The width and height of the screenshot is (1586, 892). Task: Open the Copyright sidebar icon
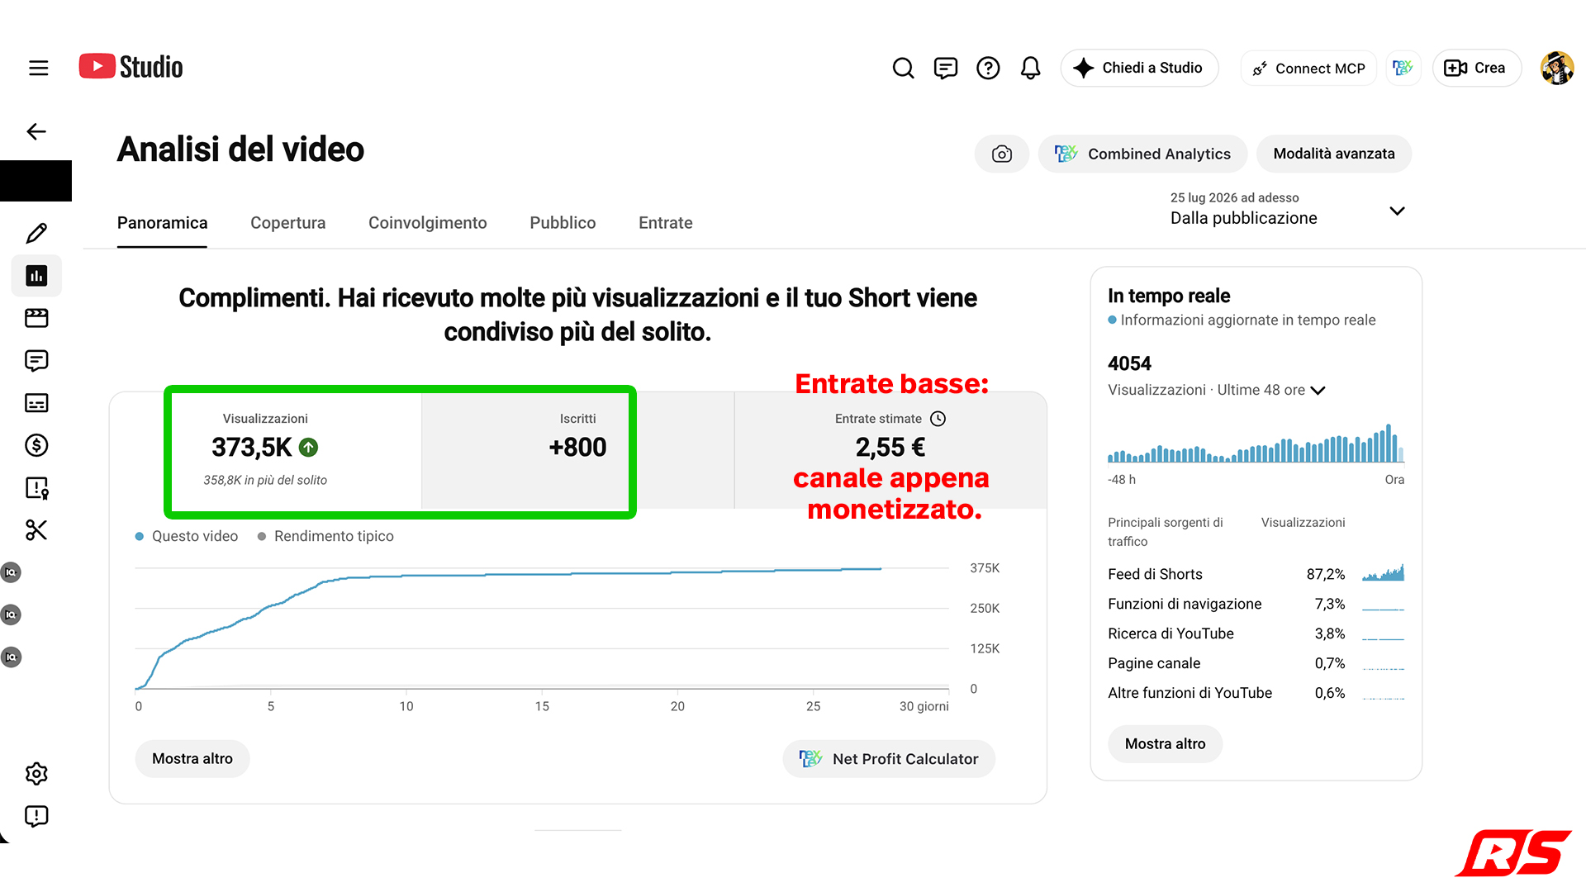tap(36, 488)
